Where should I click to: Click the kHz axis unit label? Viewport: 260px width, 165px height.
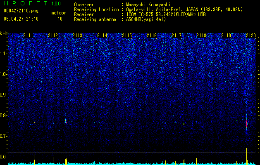click(x=4, y=33)
